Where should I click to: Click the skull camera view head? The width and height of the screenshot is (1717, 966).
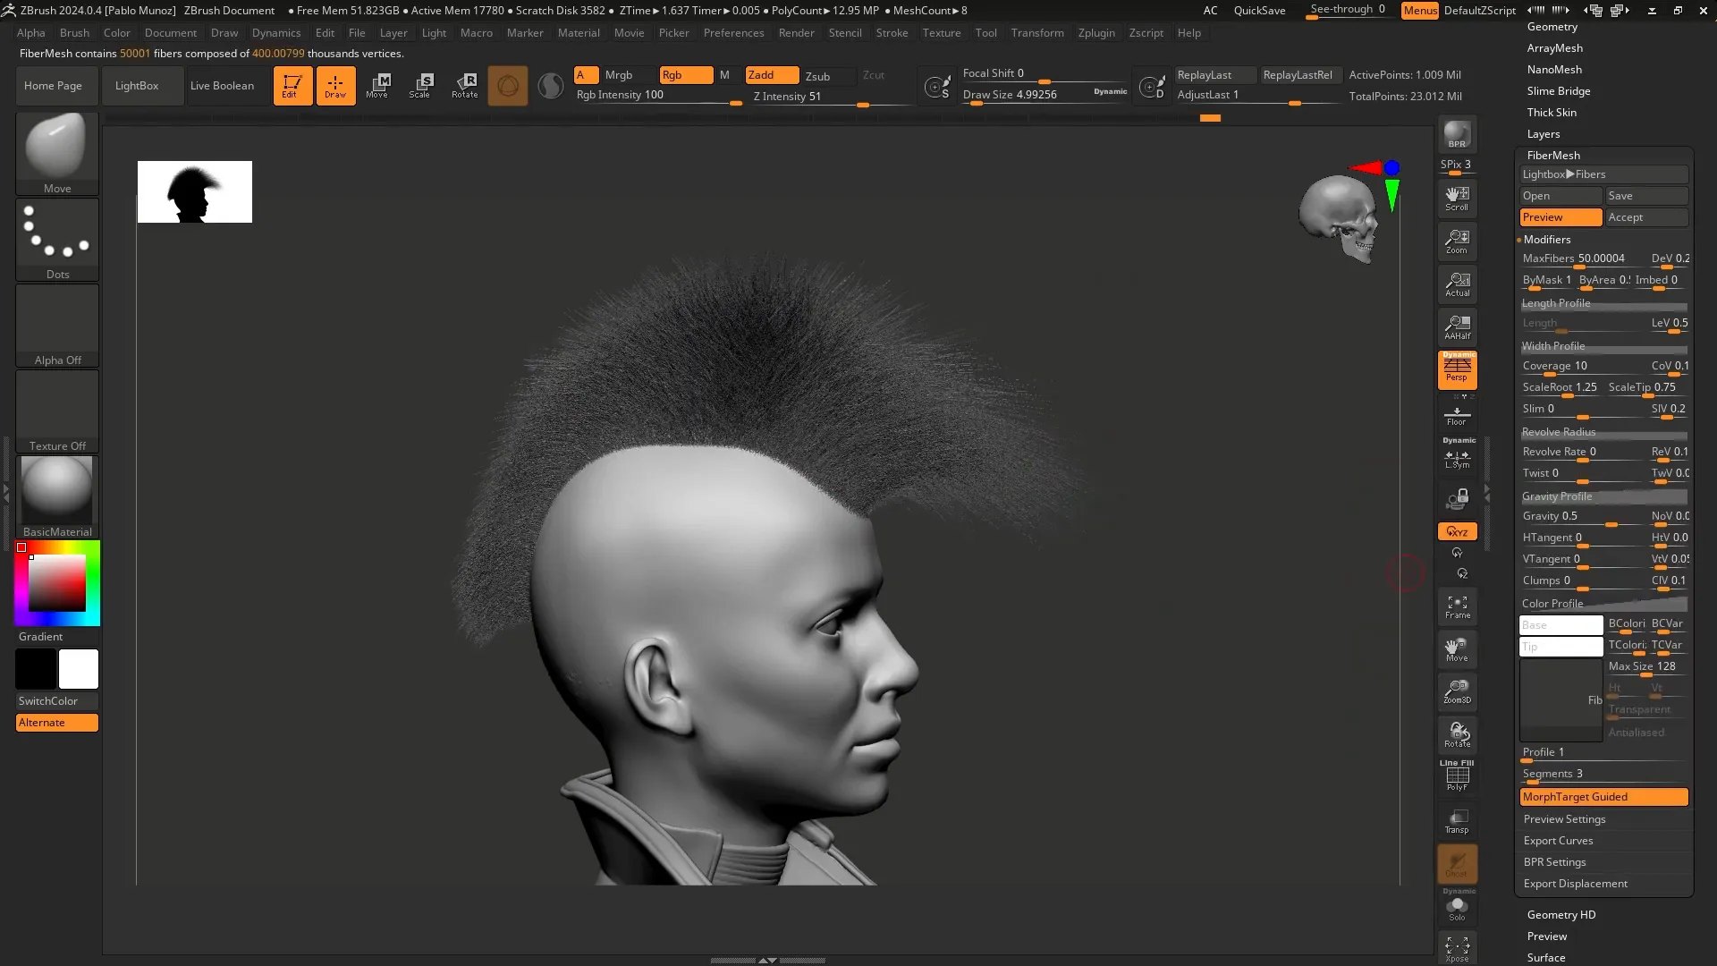pos(1339,218)
